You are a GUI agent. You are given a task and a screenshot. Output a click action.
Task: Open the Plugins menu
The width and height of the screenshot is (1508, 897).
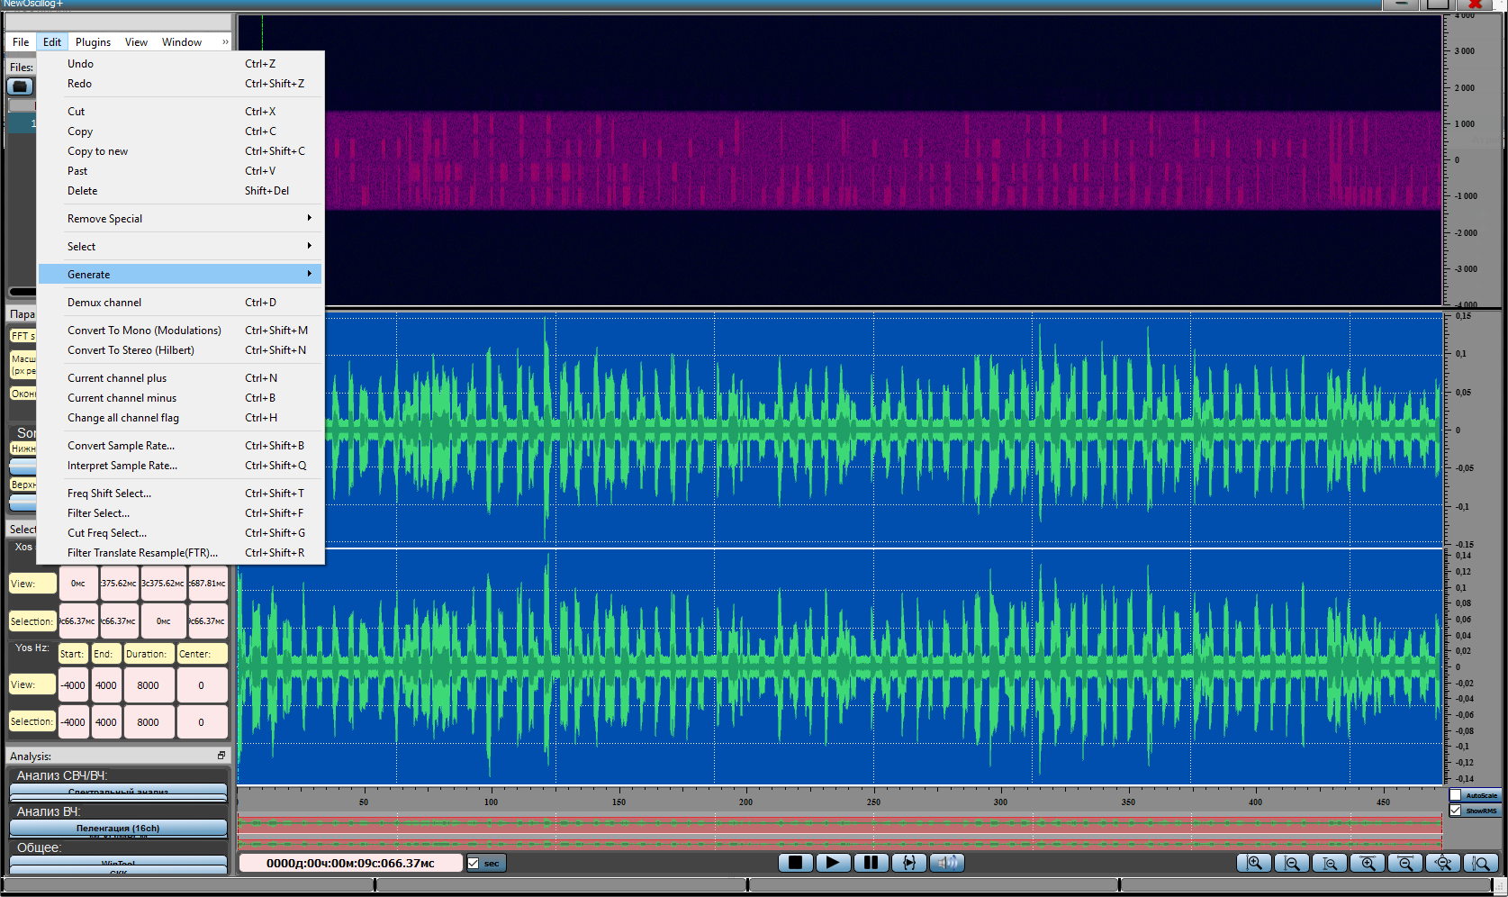coord(93,42)
